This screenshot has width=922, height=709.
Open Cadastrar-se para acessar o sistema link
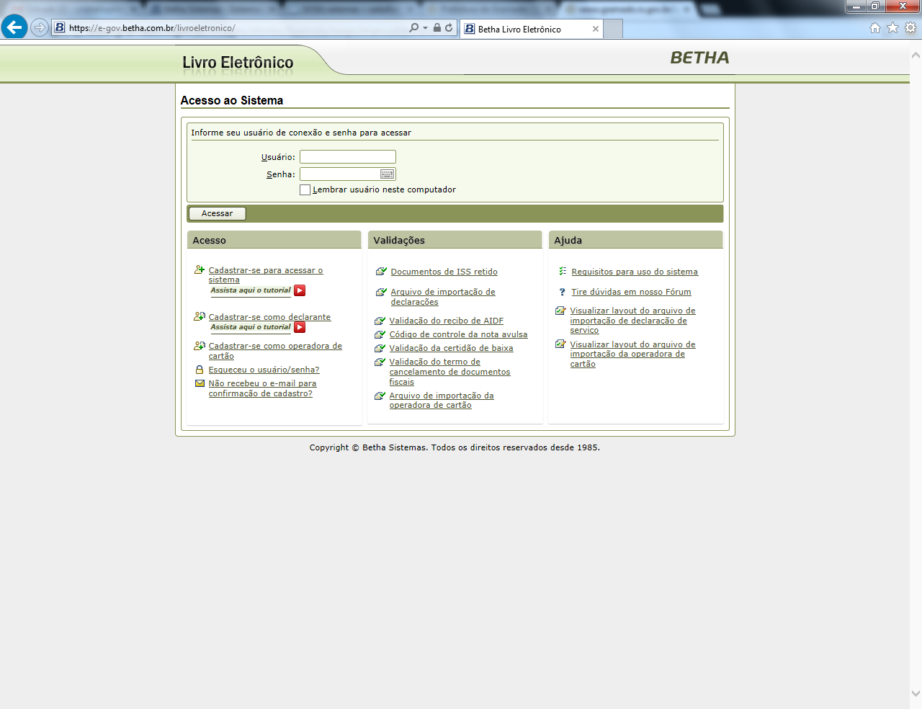point(265,275)
